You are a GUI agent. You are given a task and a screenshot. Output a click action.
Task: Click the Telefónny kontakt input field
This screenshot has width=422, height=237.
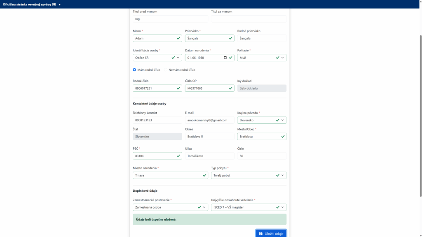[157, 120]
